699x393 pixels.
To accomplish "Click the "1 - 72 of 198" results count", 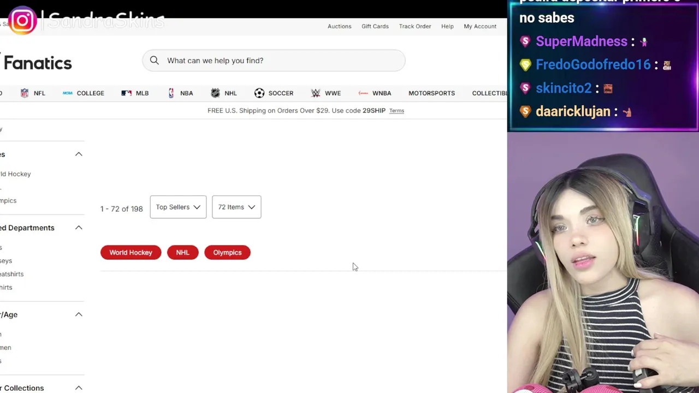I will 121,209.
